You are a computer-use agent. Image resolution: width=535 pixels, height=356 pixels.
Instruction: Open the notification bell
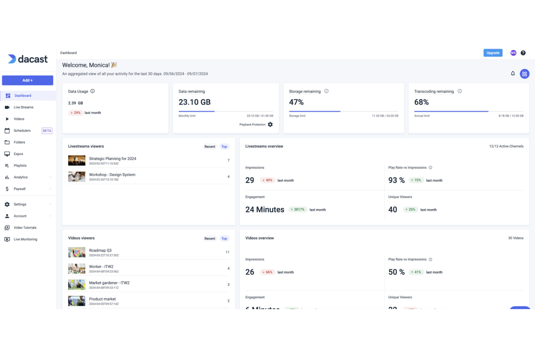point(513,73)
